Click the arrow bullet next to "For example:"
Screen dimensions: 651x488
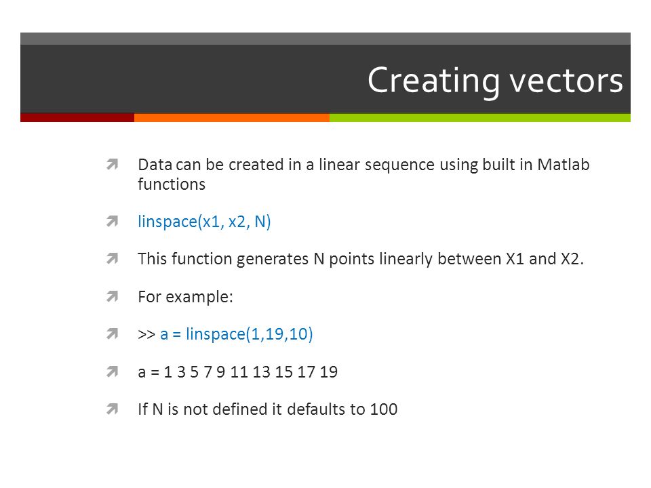click(x=112, y=296)
